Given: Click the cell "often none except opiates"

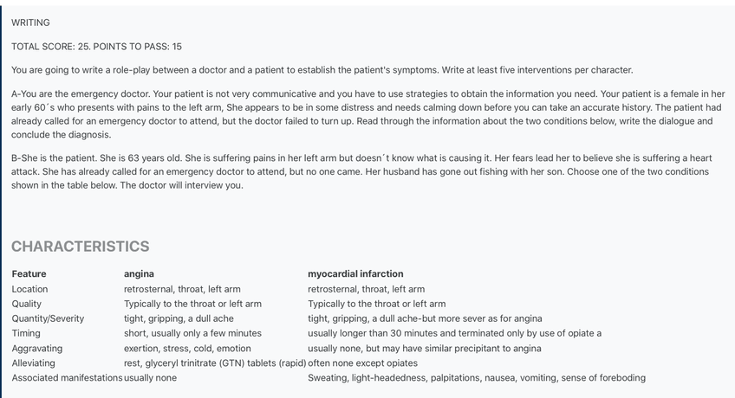Looking at the screenshot, I should [362, 363].
